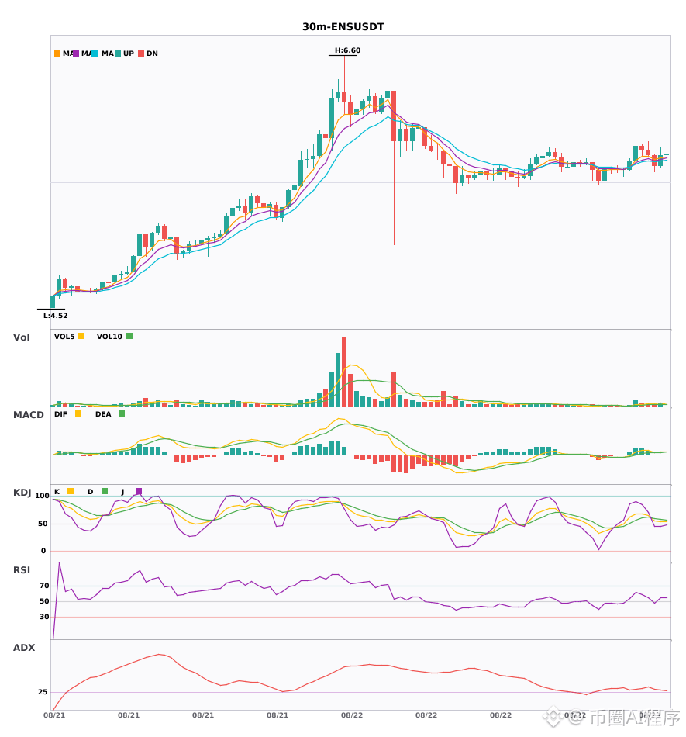Click the VOL10 legend text
This screenshot has width=686, height=737.
click(109, 337)
